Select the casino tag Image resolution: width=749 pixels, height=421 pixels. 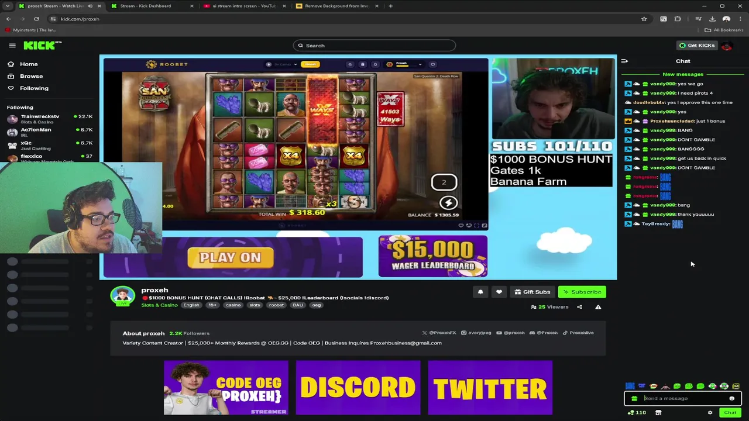233,305
